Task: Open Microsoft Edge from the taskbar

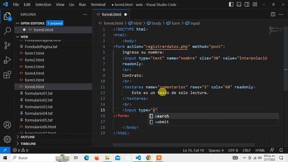Action: [86, 158]
